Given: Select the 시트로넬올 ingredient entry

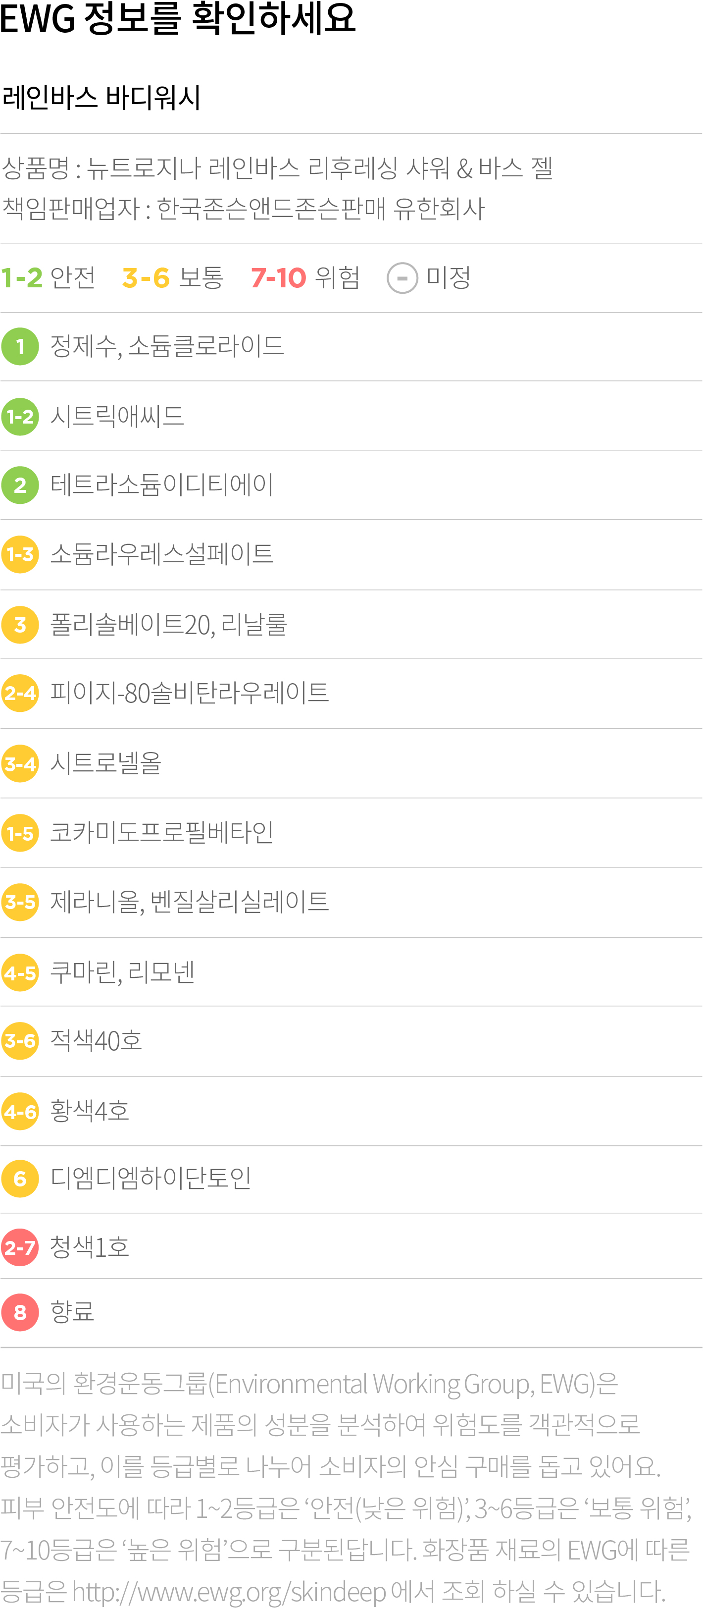Looking at the screenshot, I should click(x=106, y=763).
